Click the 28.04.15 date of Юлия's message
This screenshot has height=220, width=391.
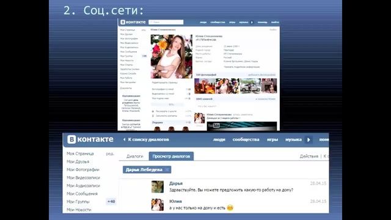[x=318, y=201]
